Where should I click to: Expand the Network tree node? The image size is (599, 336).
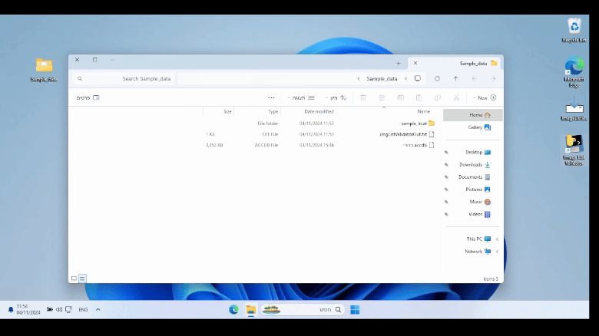[497, 252]
